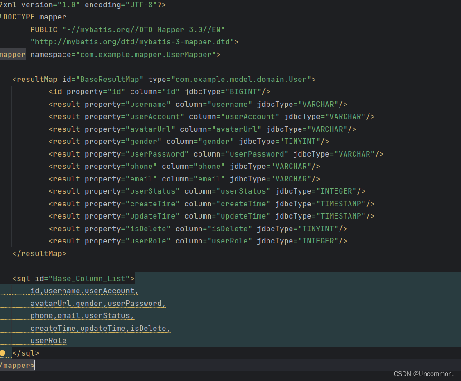Viewport: 461px width, 381px height.
Task: Click the result line for username
Action: point(198,104)
